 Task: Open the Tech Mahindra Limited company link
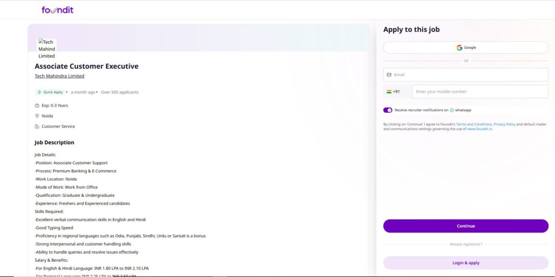click(60, 76)
